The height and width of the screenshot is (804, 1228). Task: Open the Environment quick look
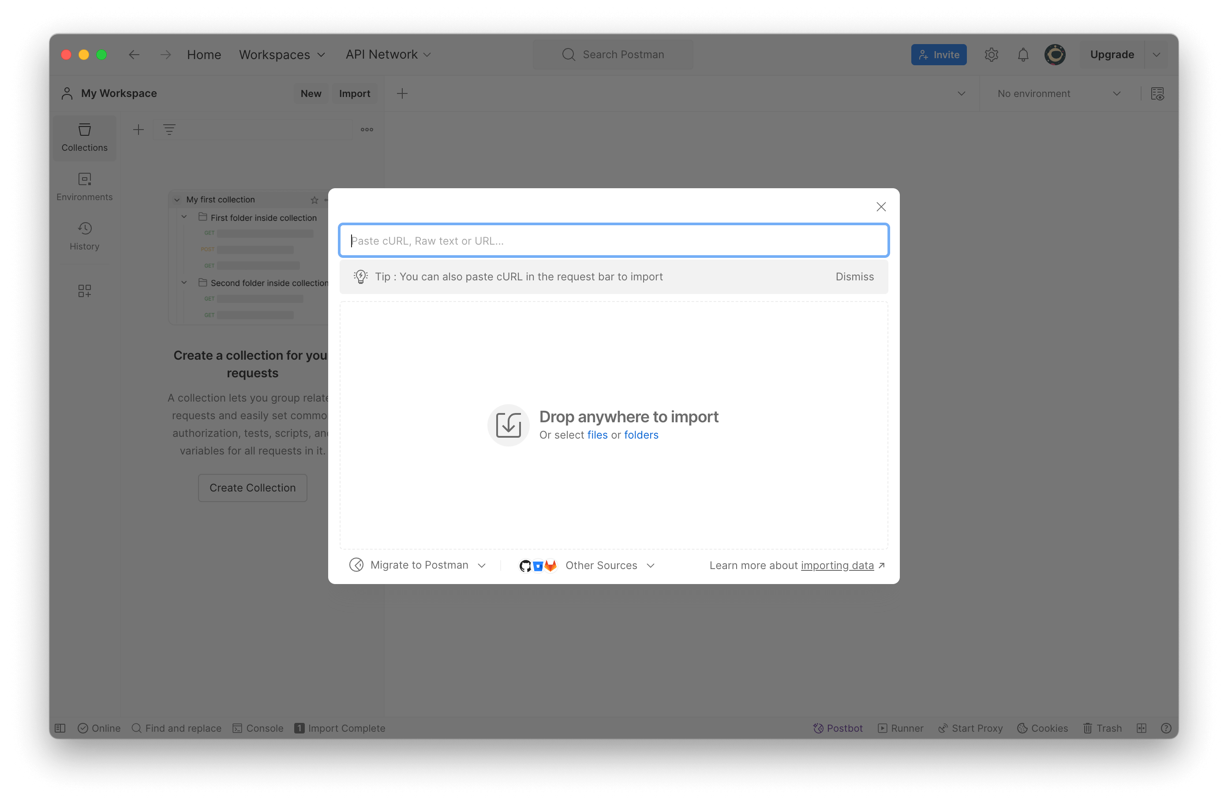tap(1157, 93)
